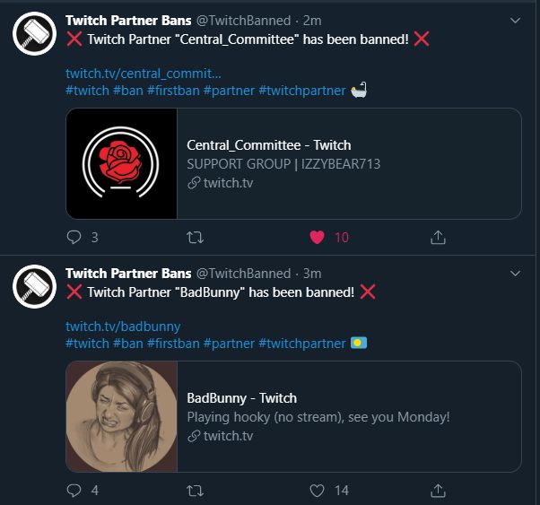This screenshot has width=540, height=505.
Task: Open the twitch.tv/badbunny link
Action: coord(123,327)
